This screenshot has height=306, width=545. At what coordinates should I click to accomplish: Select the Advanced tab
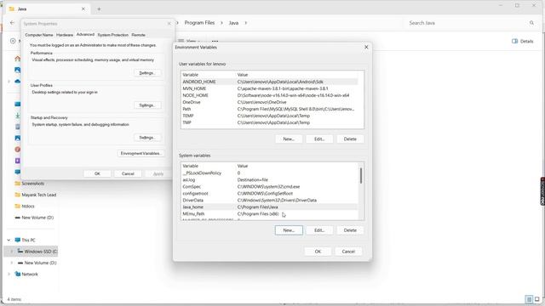pos(85,34)
